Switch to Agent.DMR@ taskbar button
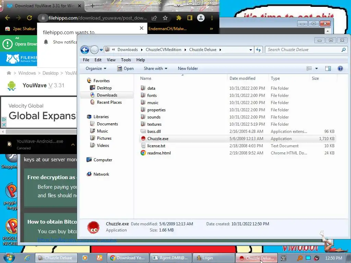Screen dimensions: 351x263 (171, 258)
